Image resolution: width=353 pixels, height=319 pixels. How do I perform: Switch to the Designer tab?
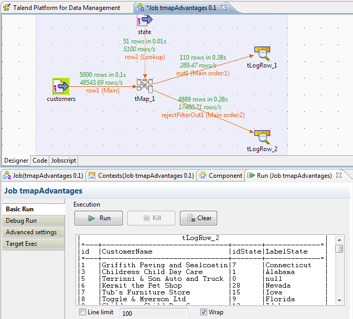tap(16, 161)
